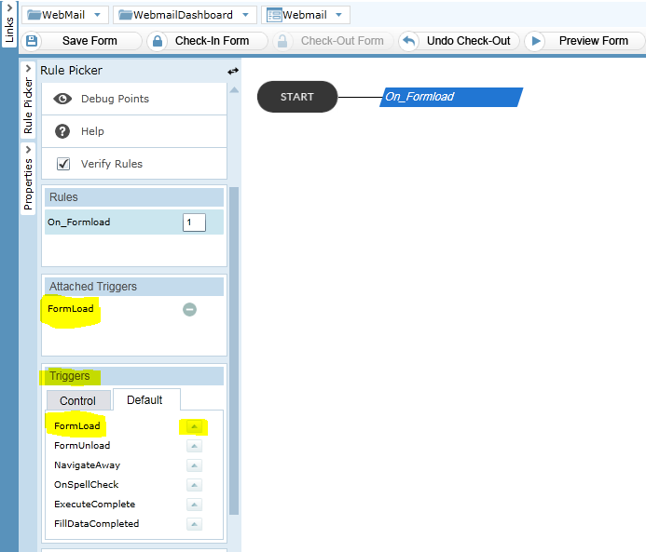
Task: Click the Rule Picker scrollbar up arrow
Action: pyautogui.click(x=234, y=90)
